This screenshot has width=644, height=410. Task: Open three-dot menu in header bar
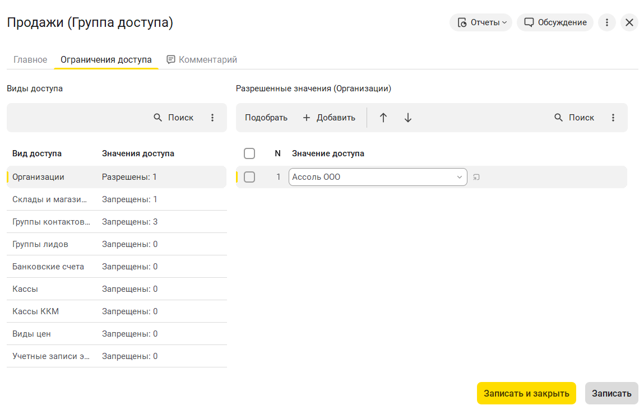607,22
